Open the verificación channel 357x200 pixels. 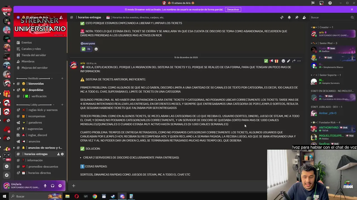pos(40,96)
